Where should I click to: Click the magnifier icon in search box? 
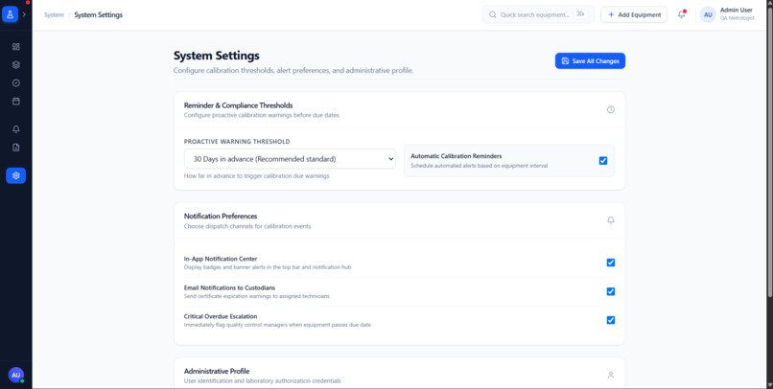pyautogui.click(x=492, y=14)
